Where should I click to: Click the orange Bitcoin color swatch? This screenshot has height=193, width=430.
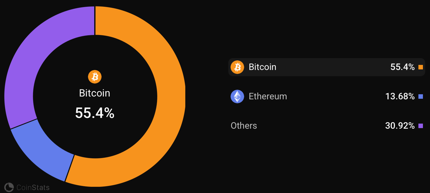(x=421, y=67)
